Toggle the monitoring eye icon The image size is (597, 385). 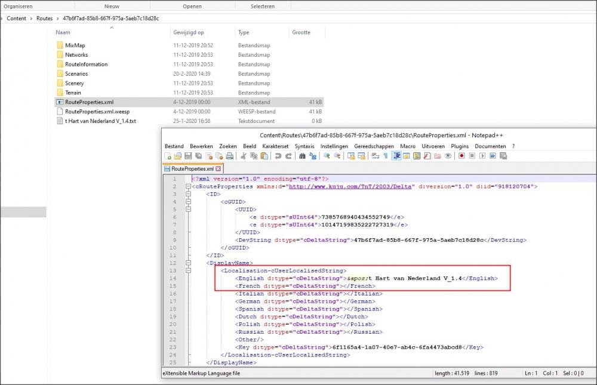(448, 156)
